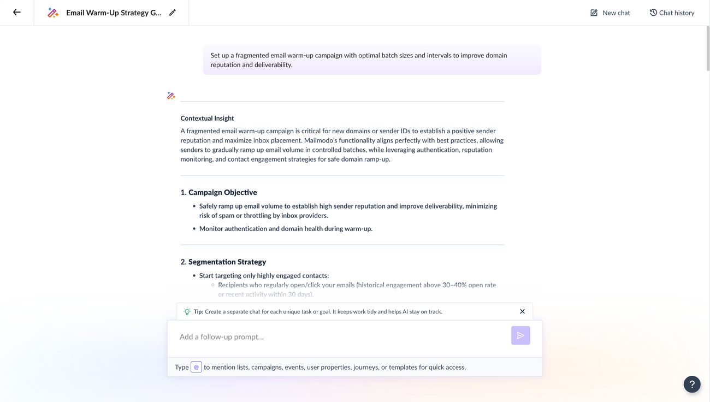The image size is (710, 402).
Task: Click the scrollbar on the right edge
Action: (707, 49)
